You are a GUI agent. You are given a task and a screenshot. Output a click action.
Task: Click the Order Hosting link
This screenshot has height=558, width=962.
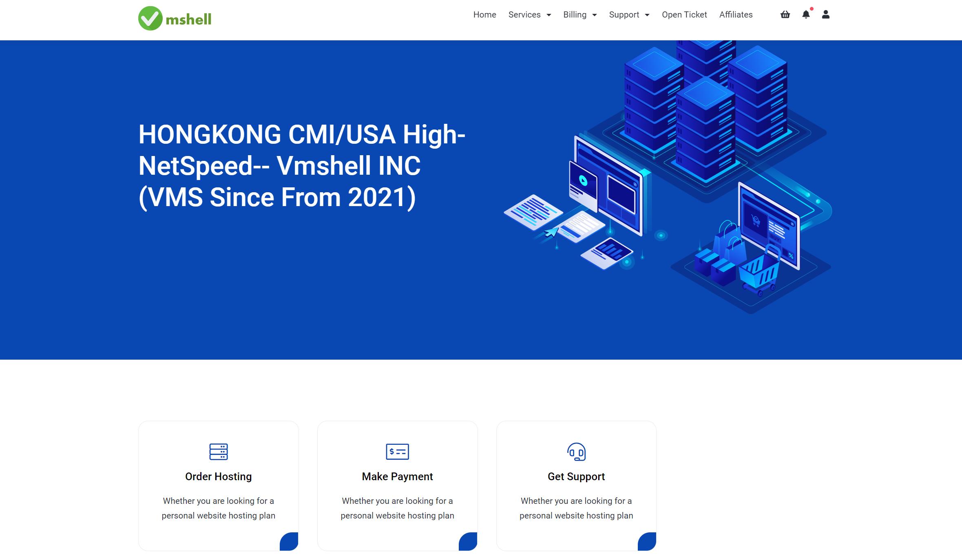coord(219,477)
